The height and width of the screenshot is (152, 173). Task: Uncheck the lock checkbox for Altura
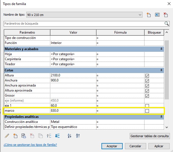pos(147,76)
